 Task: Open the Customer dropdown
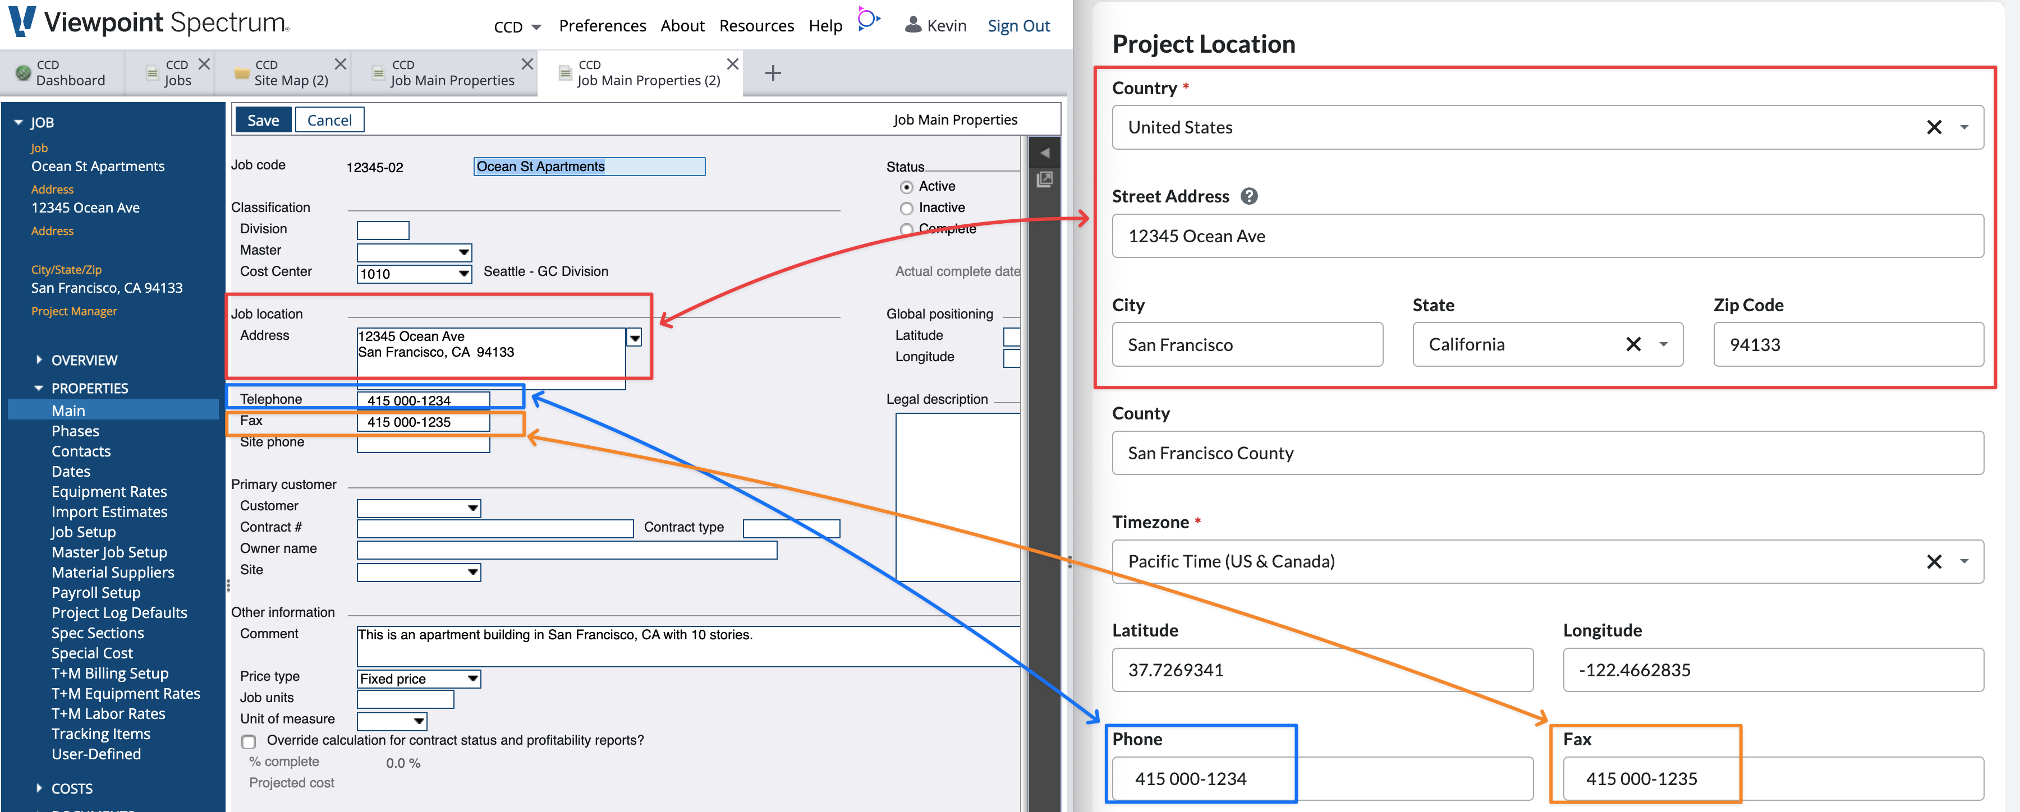pos(472,508)
